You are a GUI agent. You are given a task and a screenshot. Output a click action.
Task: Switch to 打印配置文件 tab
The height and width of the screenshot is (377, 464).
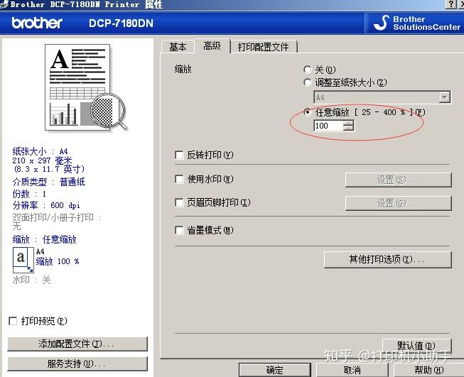tap(263, 47)
